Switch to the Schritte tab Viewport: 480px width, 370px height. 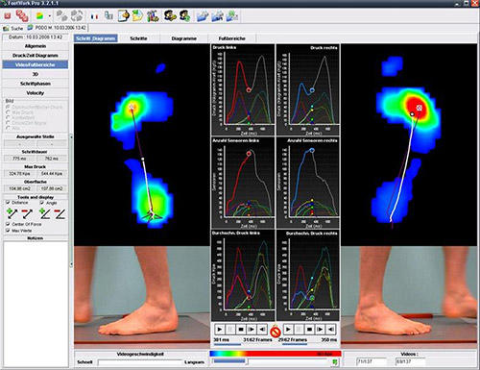[x=138, y=38]
